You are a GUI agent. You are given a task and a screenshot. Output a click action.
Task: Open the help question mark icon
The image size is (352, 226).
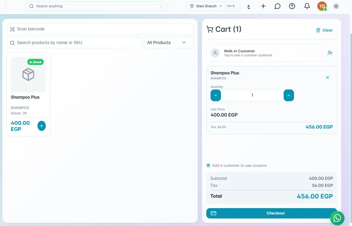pos(292,6)
